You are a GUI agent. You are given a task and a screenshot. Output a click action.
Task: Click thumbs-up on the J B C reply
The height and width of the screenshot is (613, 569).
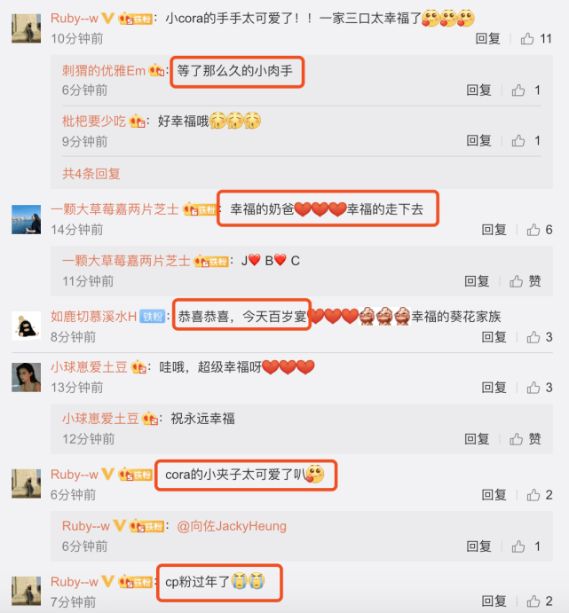point(516,281)
